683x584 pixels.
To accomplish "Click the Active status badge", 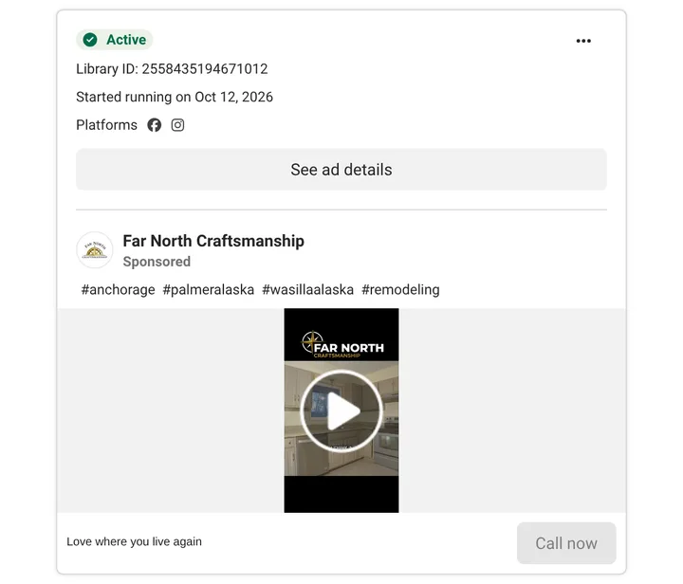I will tap(114, 40).
